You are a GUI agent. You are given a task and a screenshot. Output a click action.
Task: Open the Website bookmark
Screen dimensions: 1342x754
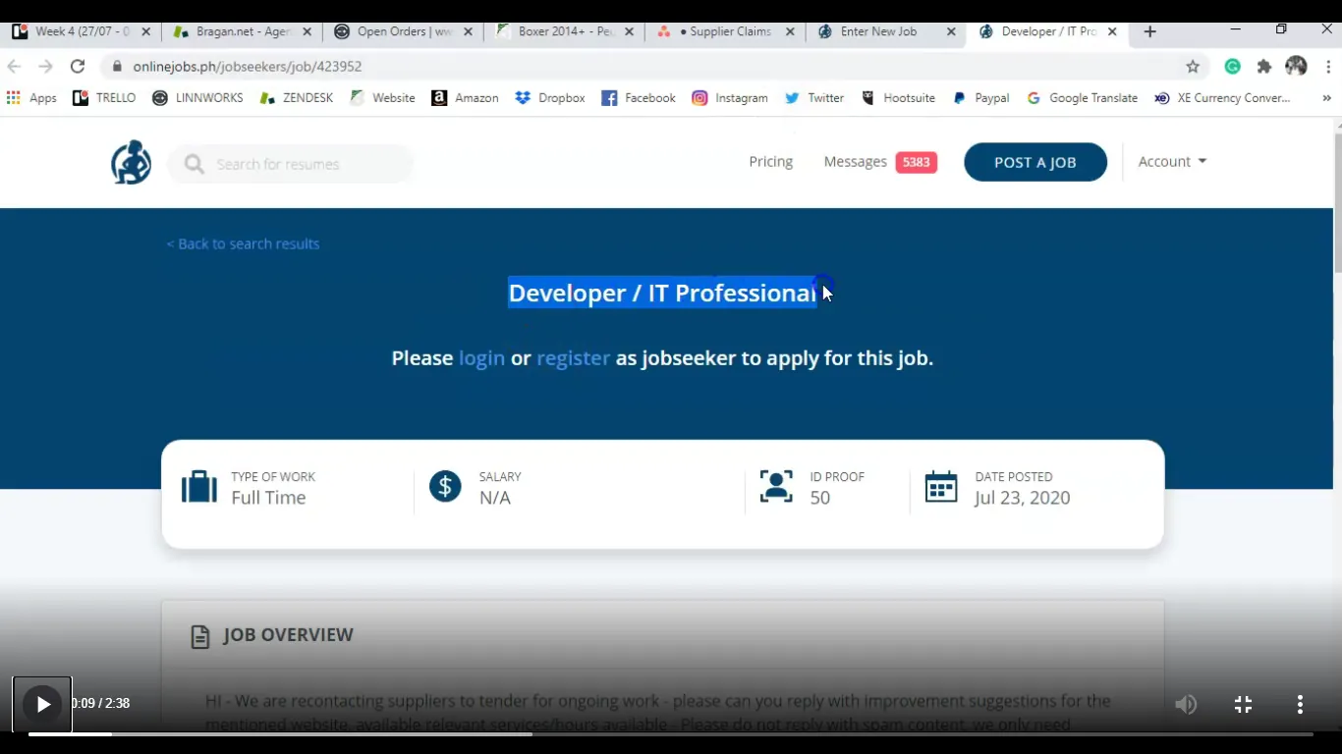click(382, 98)
